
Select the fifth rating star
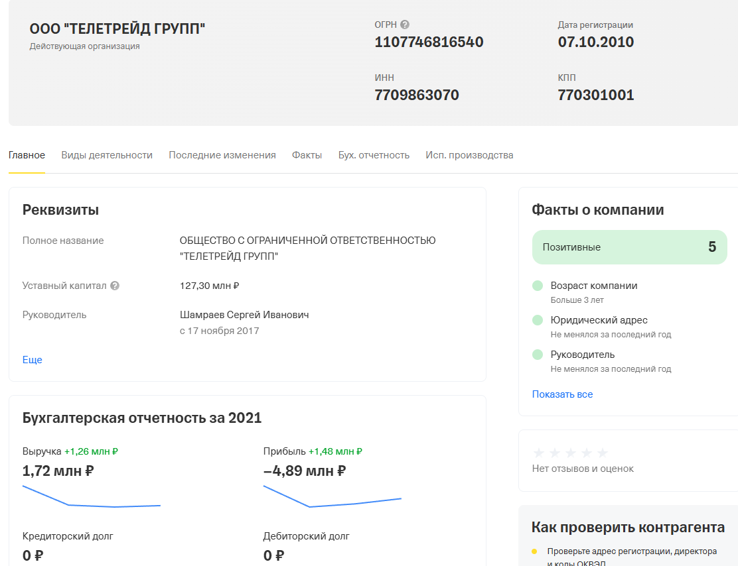[603, 453]
